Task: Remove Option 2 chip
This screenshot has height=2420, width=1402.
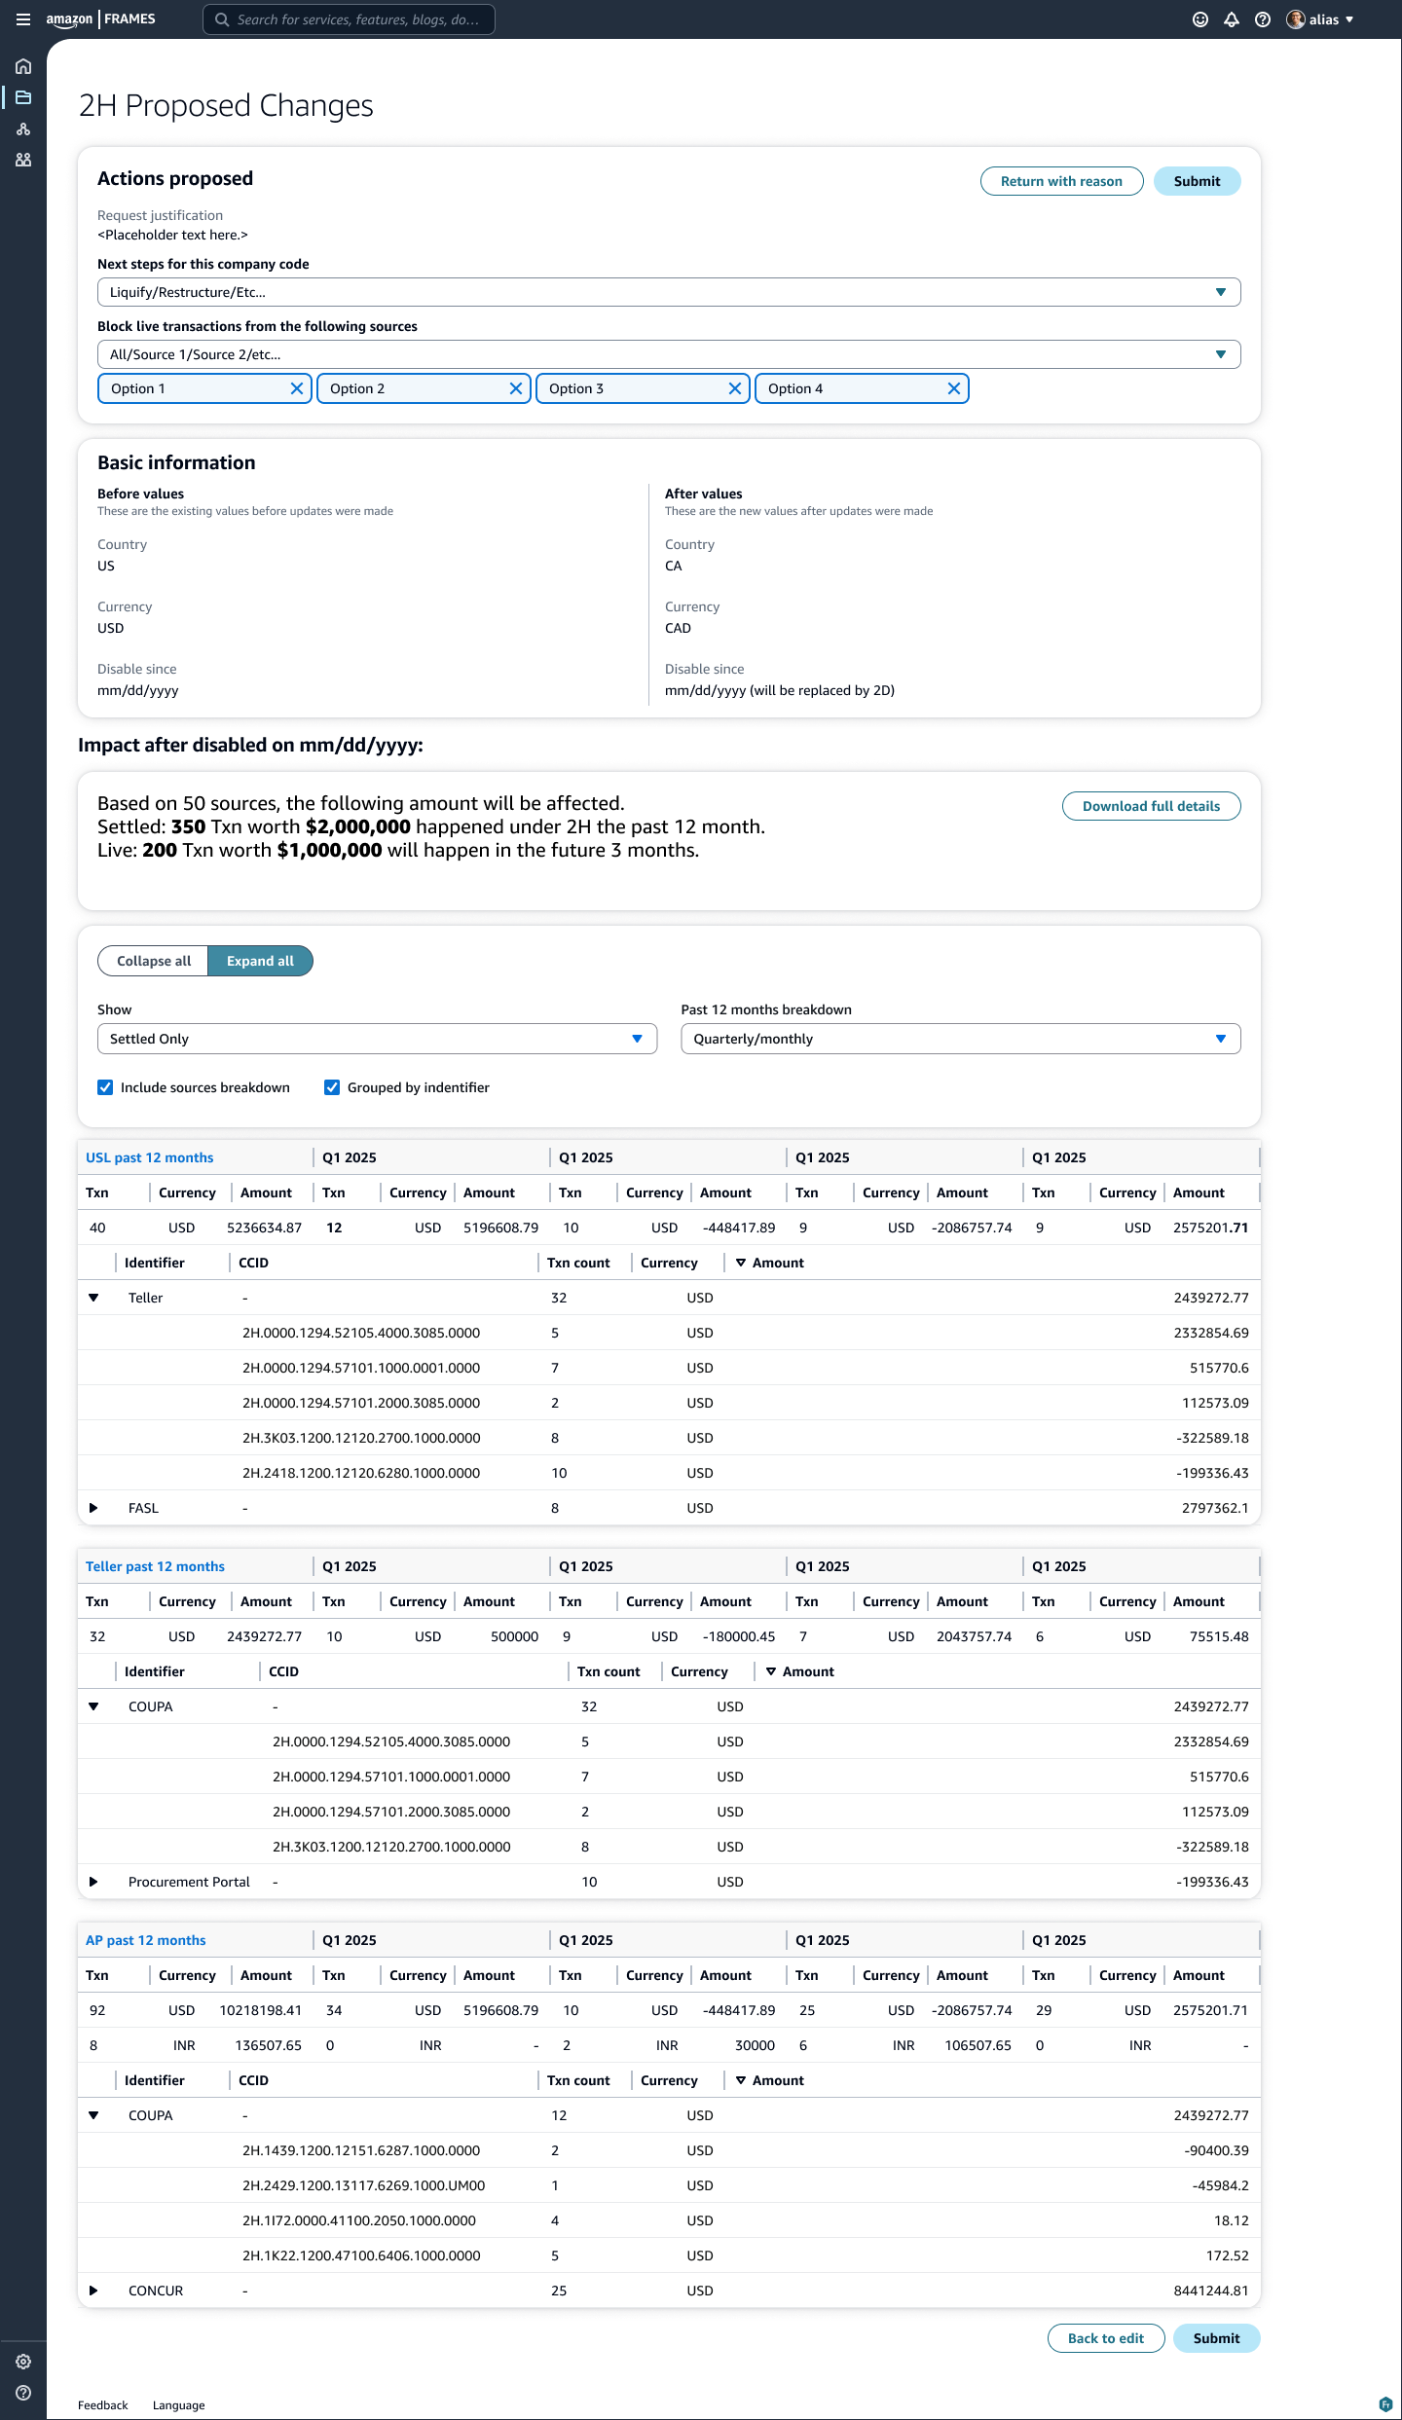Action: 516,388
